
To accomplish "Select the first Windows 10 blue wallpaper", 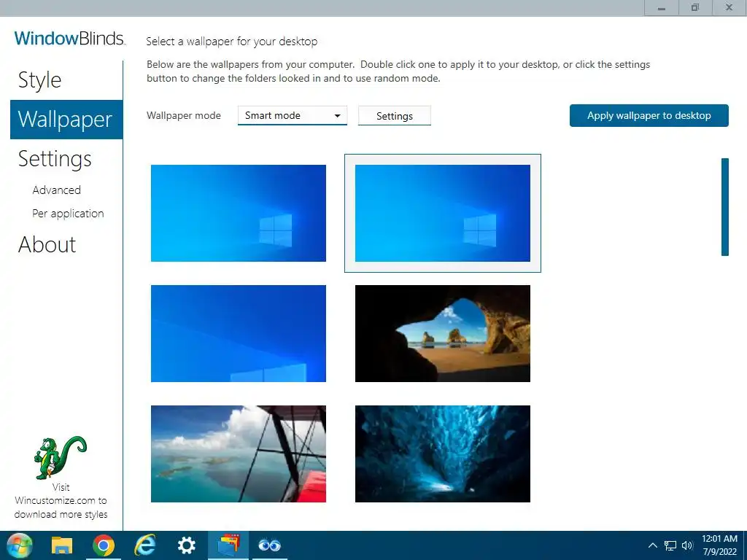I will point(239,214).
